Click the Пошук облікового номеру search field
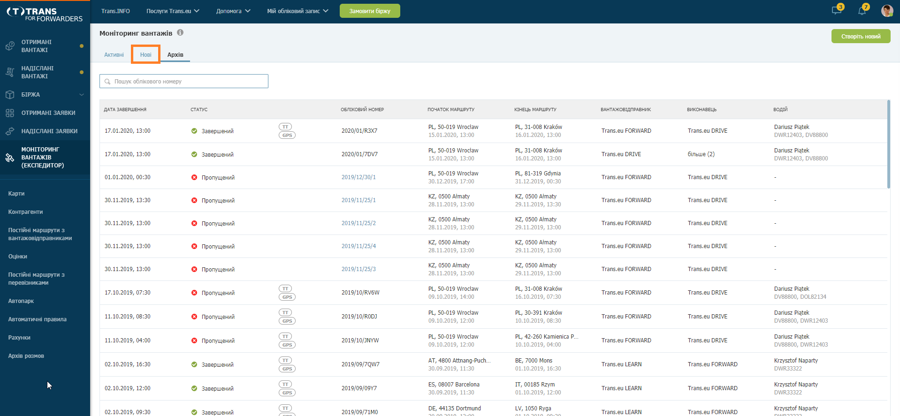900x416 pixels. (x=184, y=81)
